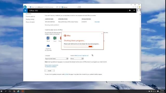This screenshot has width=166, height=93.
Task: Open a new browser tab
Action: point(80,7)
